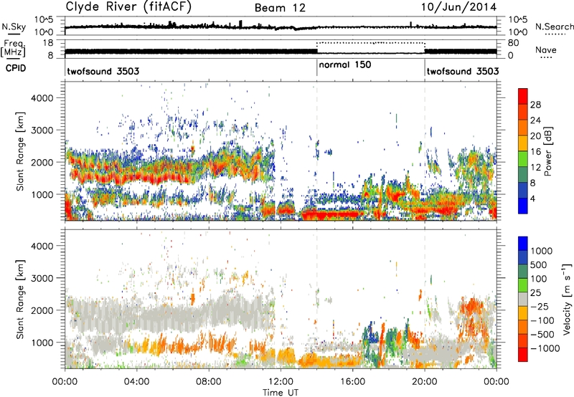Click the '12:00' time tick label
The height and width of the screenshot is (397, 574).
point(281,382)
